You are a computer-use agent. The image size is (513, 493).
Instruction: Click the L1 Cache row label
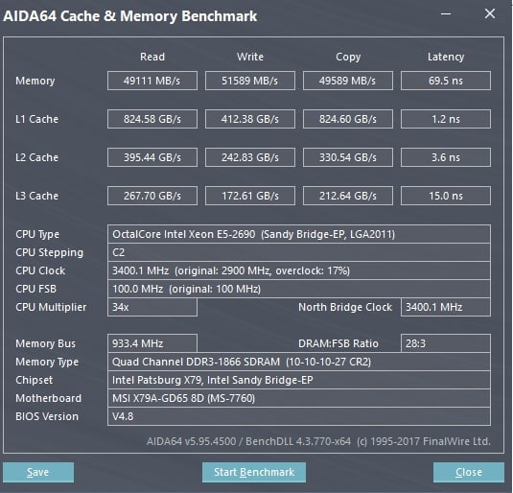tap(37, 119)
